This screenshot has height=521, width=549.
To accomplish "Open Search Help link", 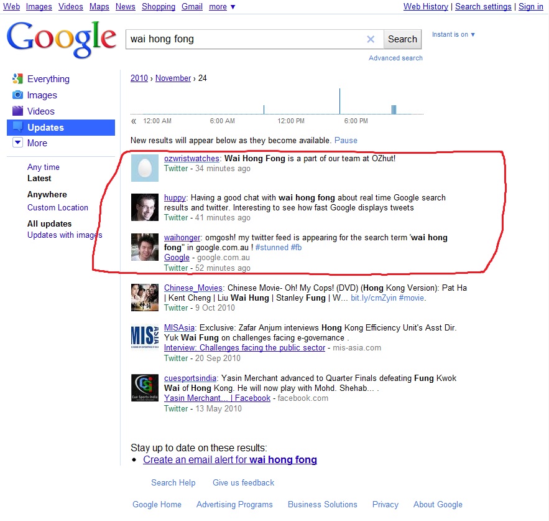I will pyautogui.click(x=173, y=483).
